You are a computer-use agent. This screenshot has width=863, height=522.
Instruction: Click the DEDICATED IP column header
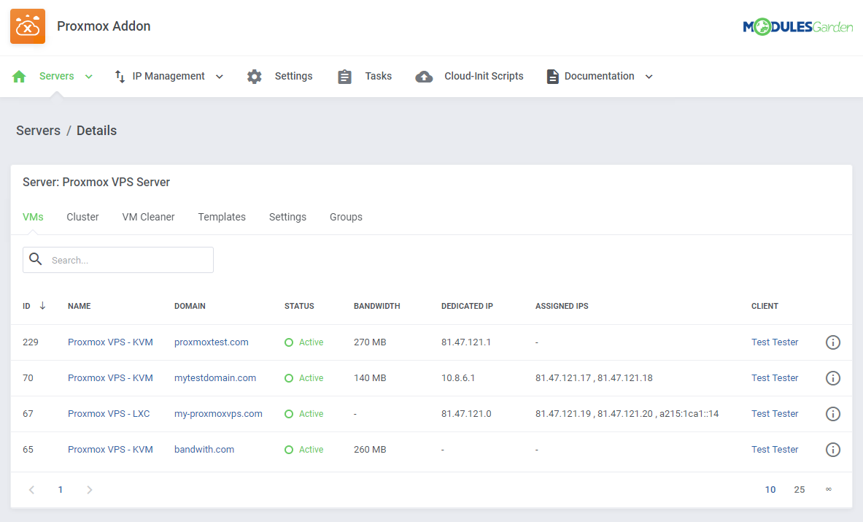(x=468, y=306)
